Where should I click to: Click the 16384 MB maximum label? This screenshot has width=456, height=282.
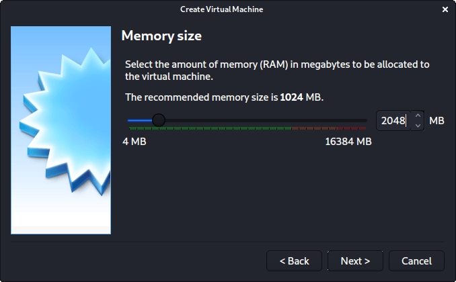(x=348, y=142)
